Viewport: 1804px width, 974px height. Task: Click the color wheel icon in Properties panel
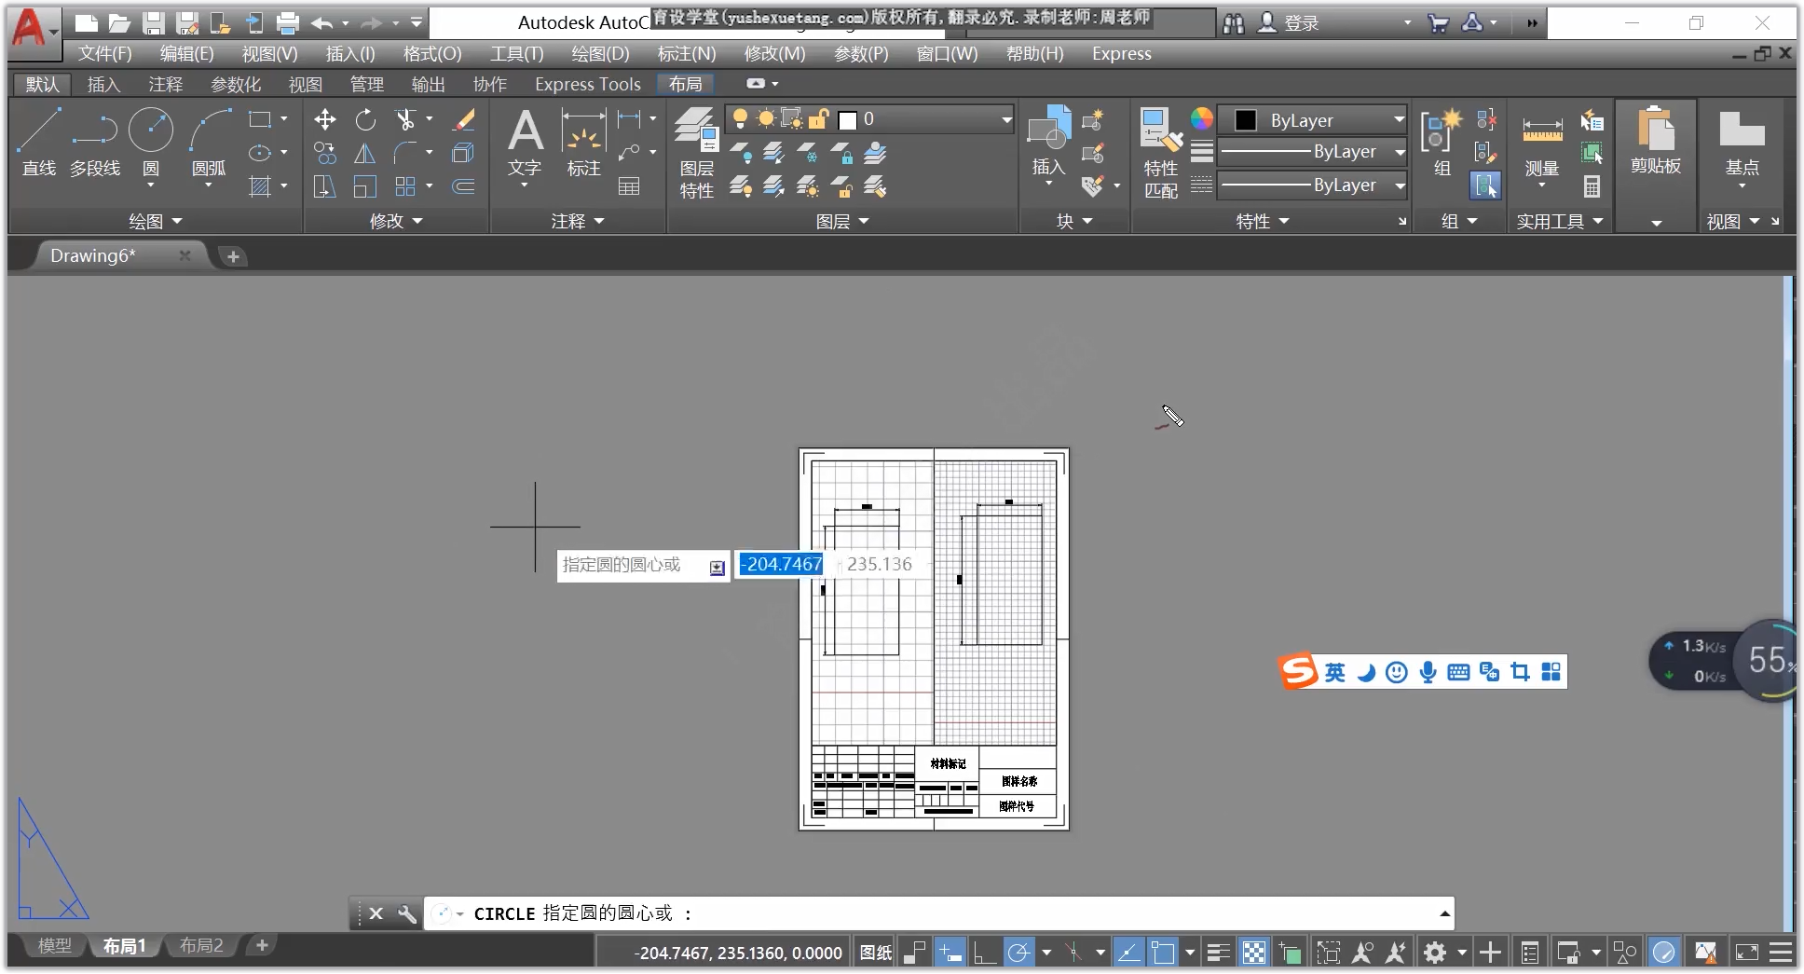pyautogui.click(x=1202, y=118)
